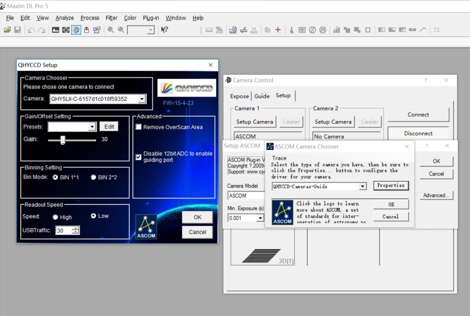Click the Gain slider handle
The image size is (470, 316).
click(x=63, y=140)
